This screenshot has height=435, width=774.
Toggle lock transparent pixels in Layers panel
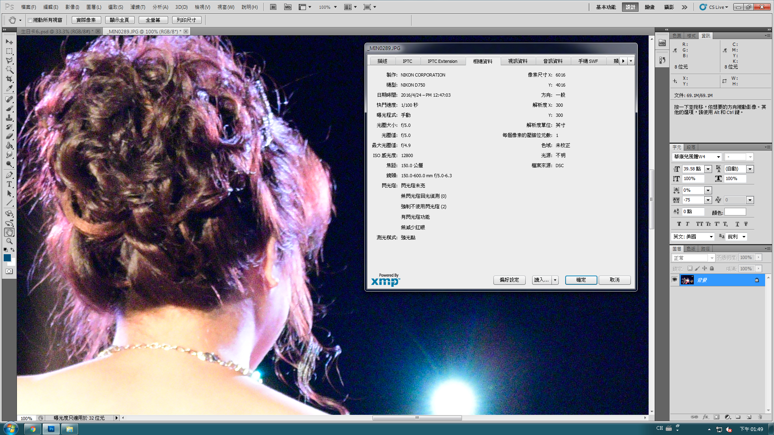(x=690, y=268)
